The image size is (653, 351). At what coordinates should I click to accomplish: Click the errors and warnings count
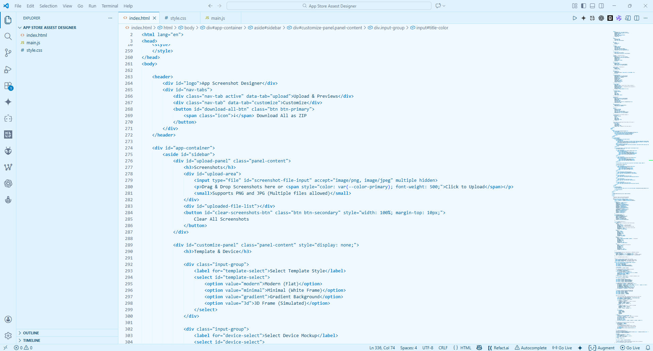[23, 348]
